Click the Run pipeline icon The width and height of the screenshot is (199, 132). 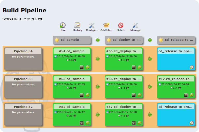63,25
